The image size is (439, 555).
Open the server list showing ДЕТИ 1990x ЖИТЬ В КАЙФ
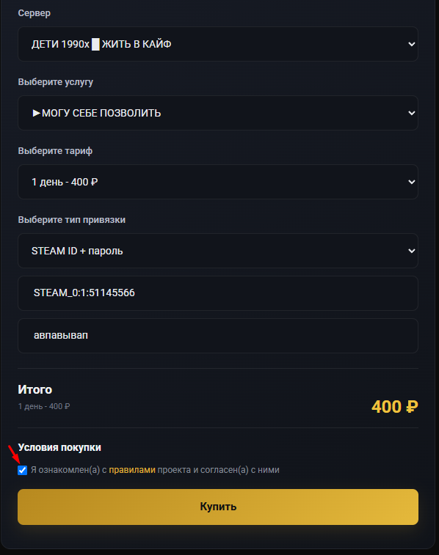click(x=218, y=44)
